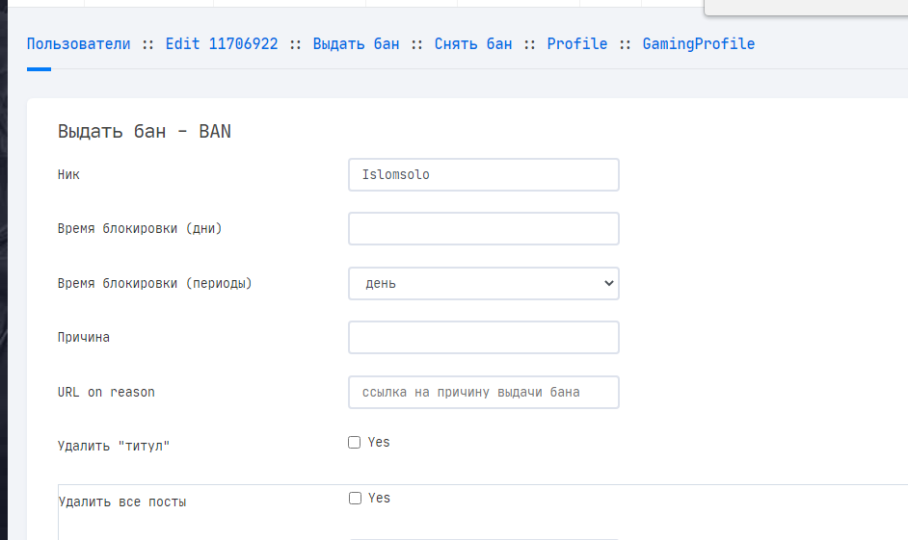The width and height of the screenshot is (908, 540).
Task: Click the Удалить "титул" label
Action: (x=114, y=446)
